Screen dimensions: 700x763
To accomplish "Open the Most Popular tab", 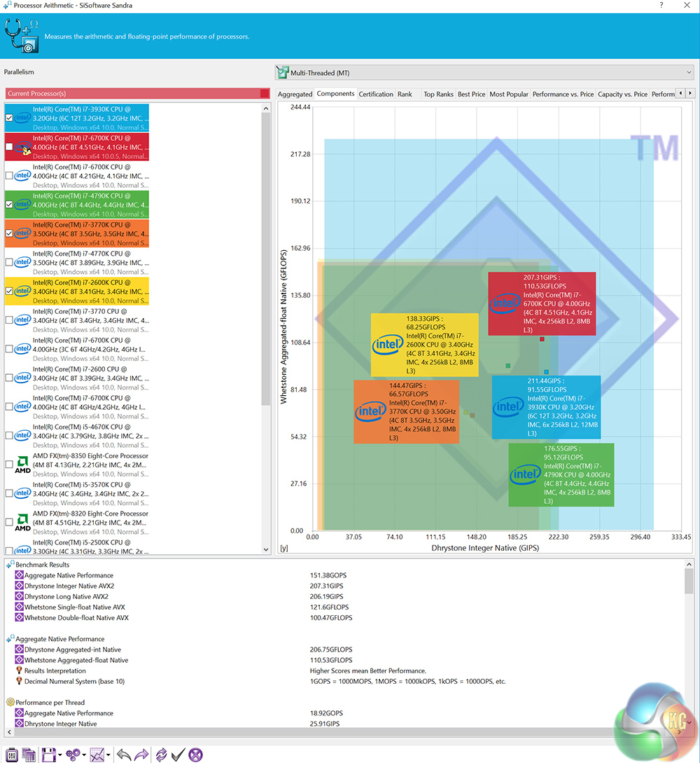I will pyautogui.click(x=509, y=94).
